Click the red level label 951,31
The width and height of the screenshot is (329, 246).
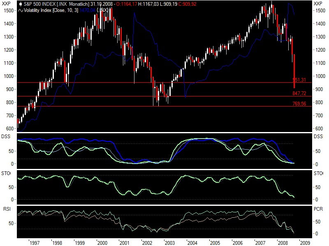299,80
